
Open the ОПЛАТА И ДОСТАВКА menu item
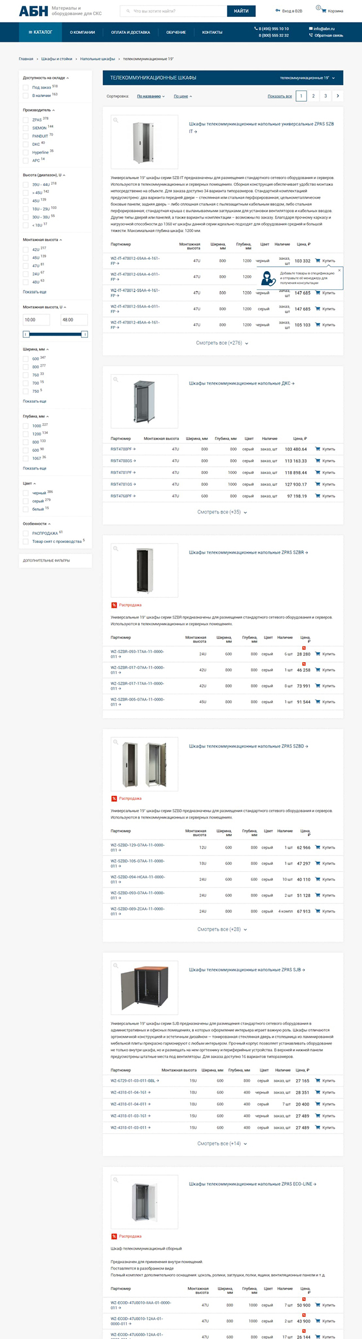tap(130, 32)
